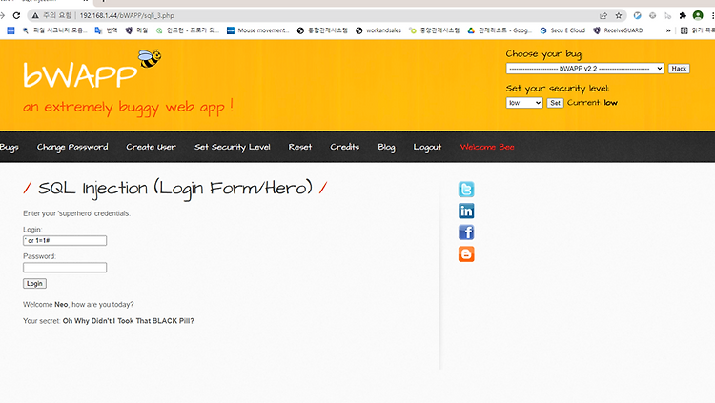Screen dimensions: 715x403
Task: Open the workandsales bookmark
Action: pyautogui.click(x=378, y=30)
